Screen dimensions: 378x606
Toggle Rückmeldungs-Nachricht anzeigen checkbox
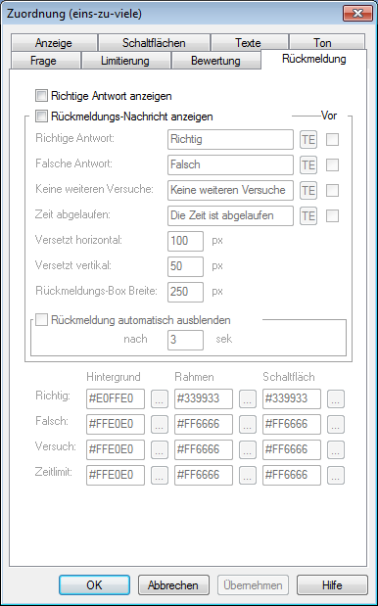(41, 116)
